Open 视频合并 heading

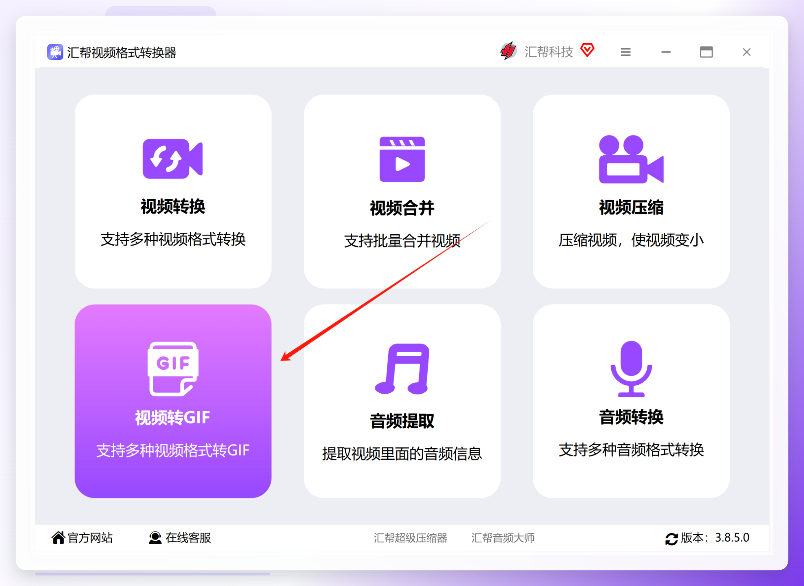402,208
